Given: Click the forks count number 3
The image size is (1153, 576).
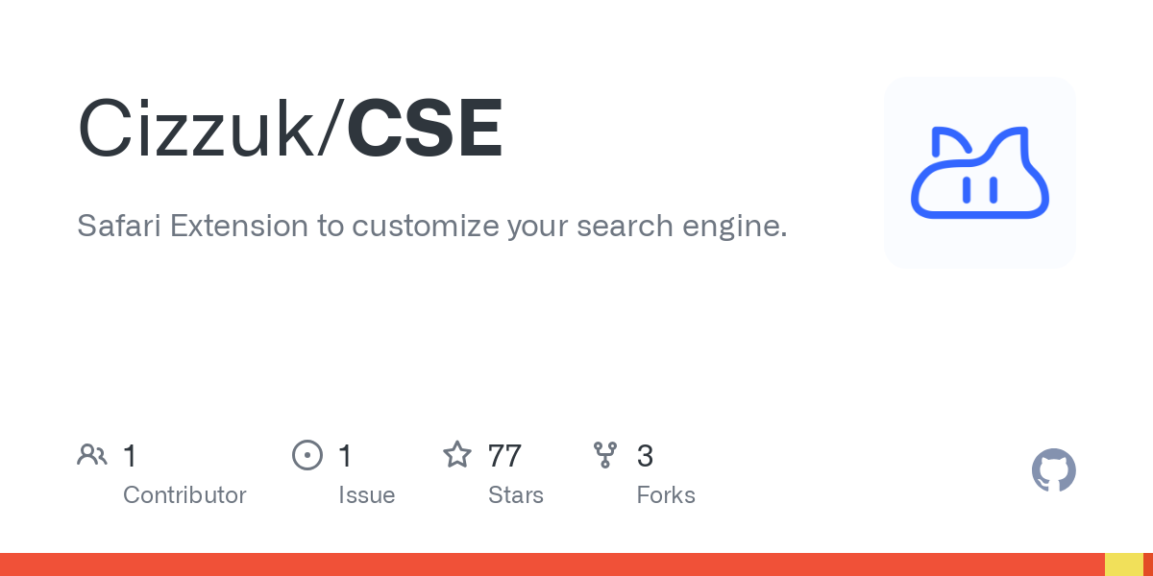Looking at the screenshot, I should 645,455.
